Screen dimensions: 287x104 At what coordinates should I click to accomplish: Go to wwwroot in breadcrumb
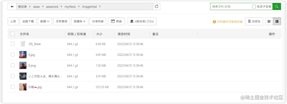point(52,7)
